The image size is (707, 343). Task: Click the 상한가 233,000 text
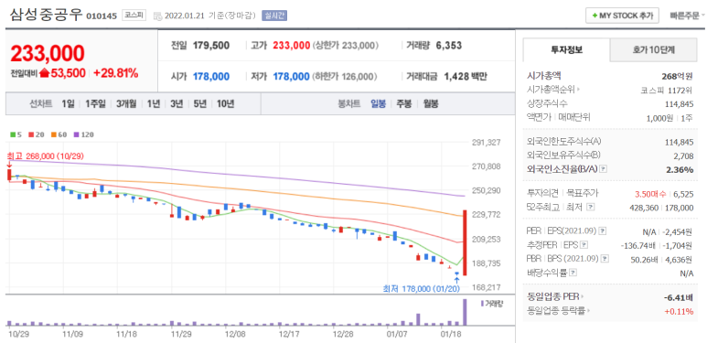(347, 46)
